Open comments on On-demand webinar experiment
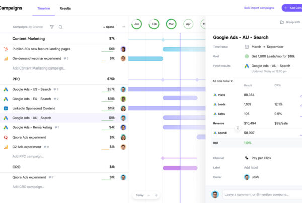The height and width of the screenshot is (203, 302). pos(66,58)
